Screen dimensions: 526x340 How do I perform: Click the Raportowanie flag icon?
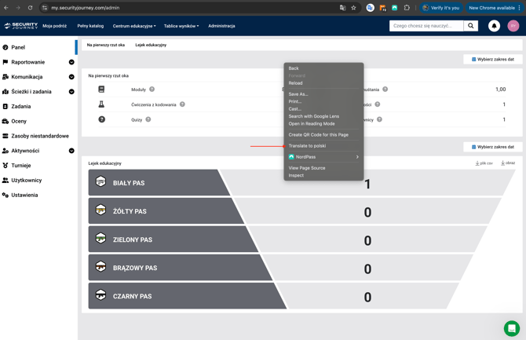pyautogui.click(x=5, y=62)
